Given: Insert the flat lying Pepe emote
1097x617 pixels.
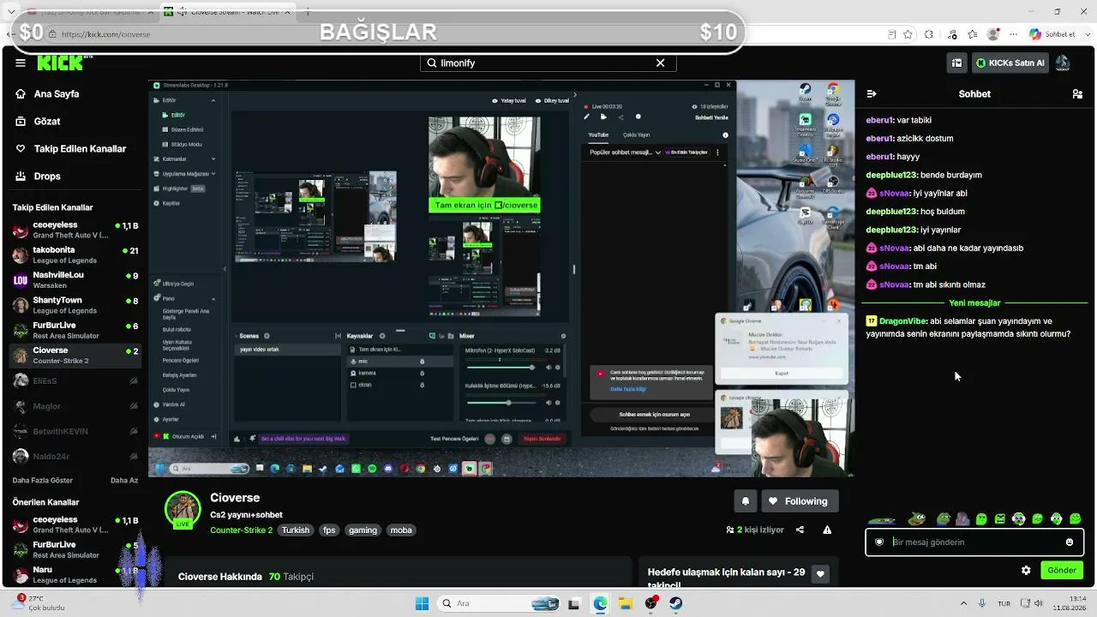Looking at the screenshot, I should click(881, 519).
